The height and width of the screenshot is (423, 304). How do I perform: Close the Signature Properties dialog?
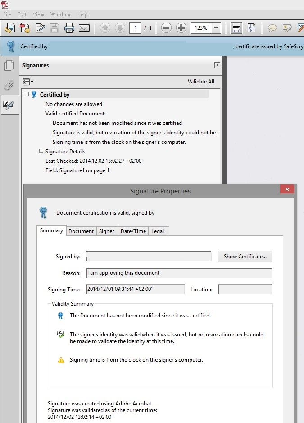pyautogui.click(x=287, y=189)
